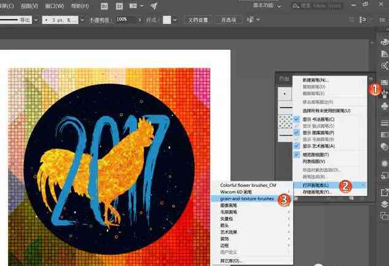Expand the 艺术效果 submenu
This screenshot has width=389, height=266.
tap(289, 232)
